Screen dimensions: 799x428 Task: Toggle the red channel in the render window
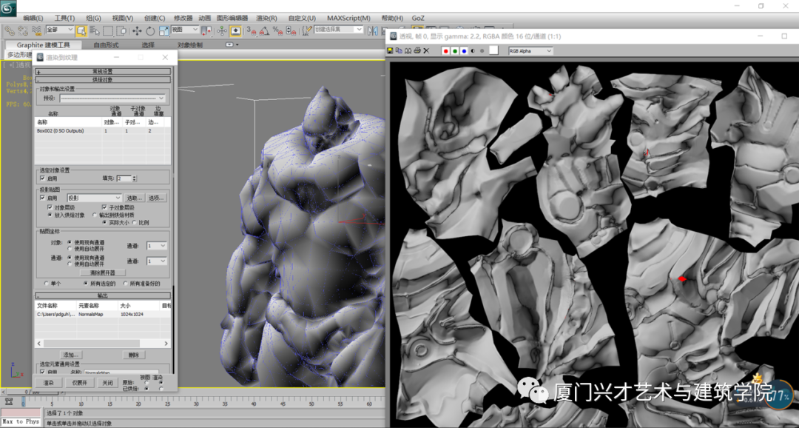pyautogui.click(x=446, y=51)
